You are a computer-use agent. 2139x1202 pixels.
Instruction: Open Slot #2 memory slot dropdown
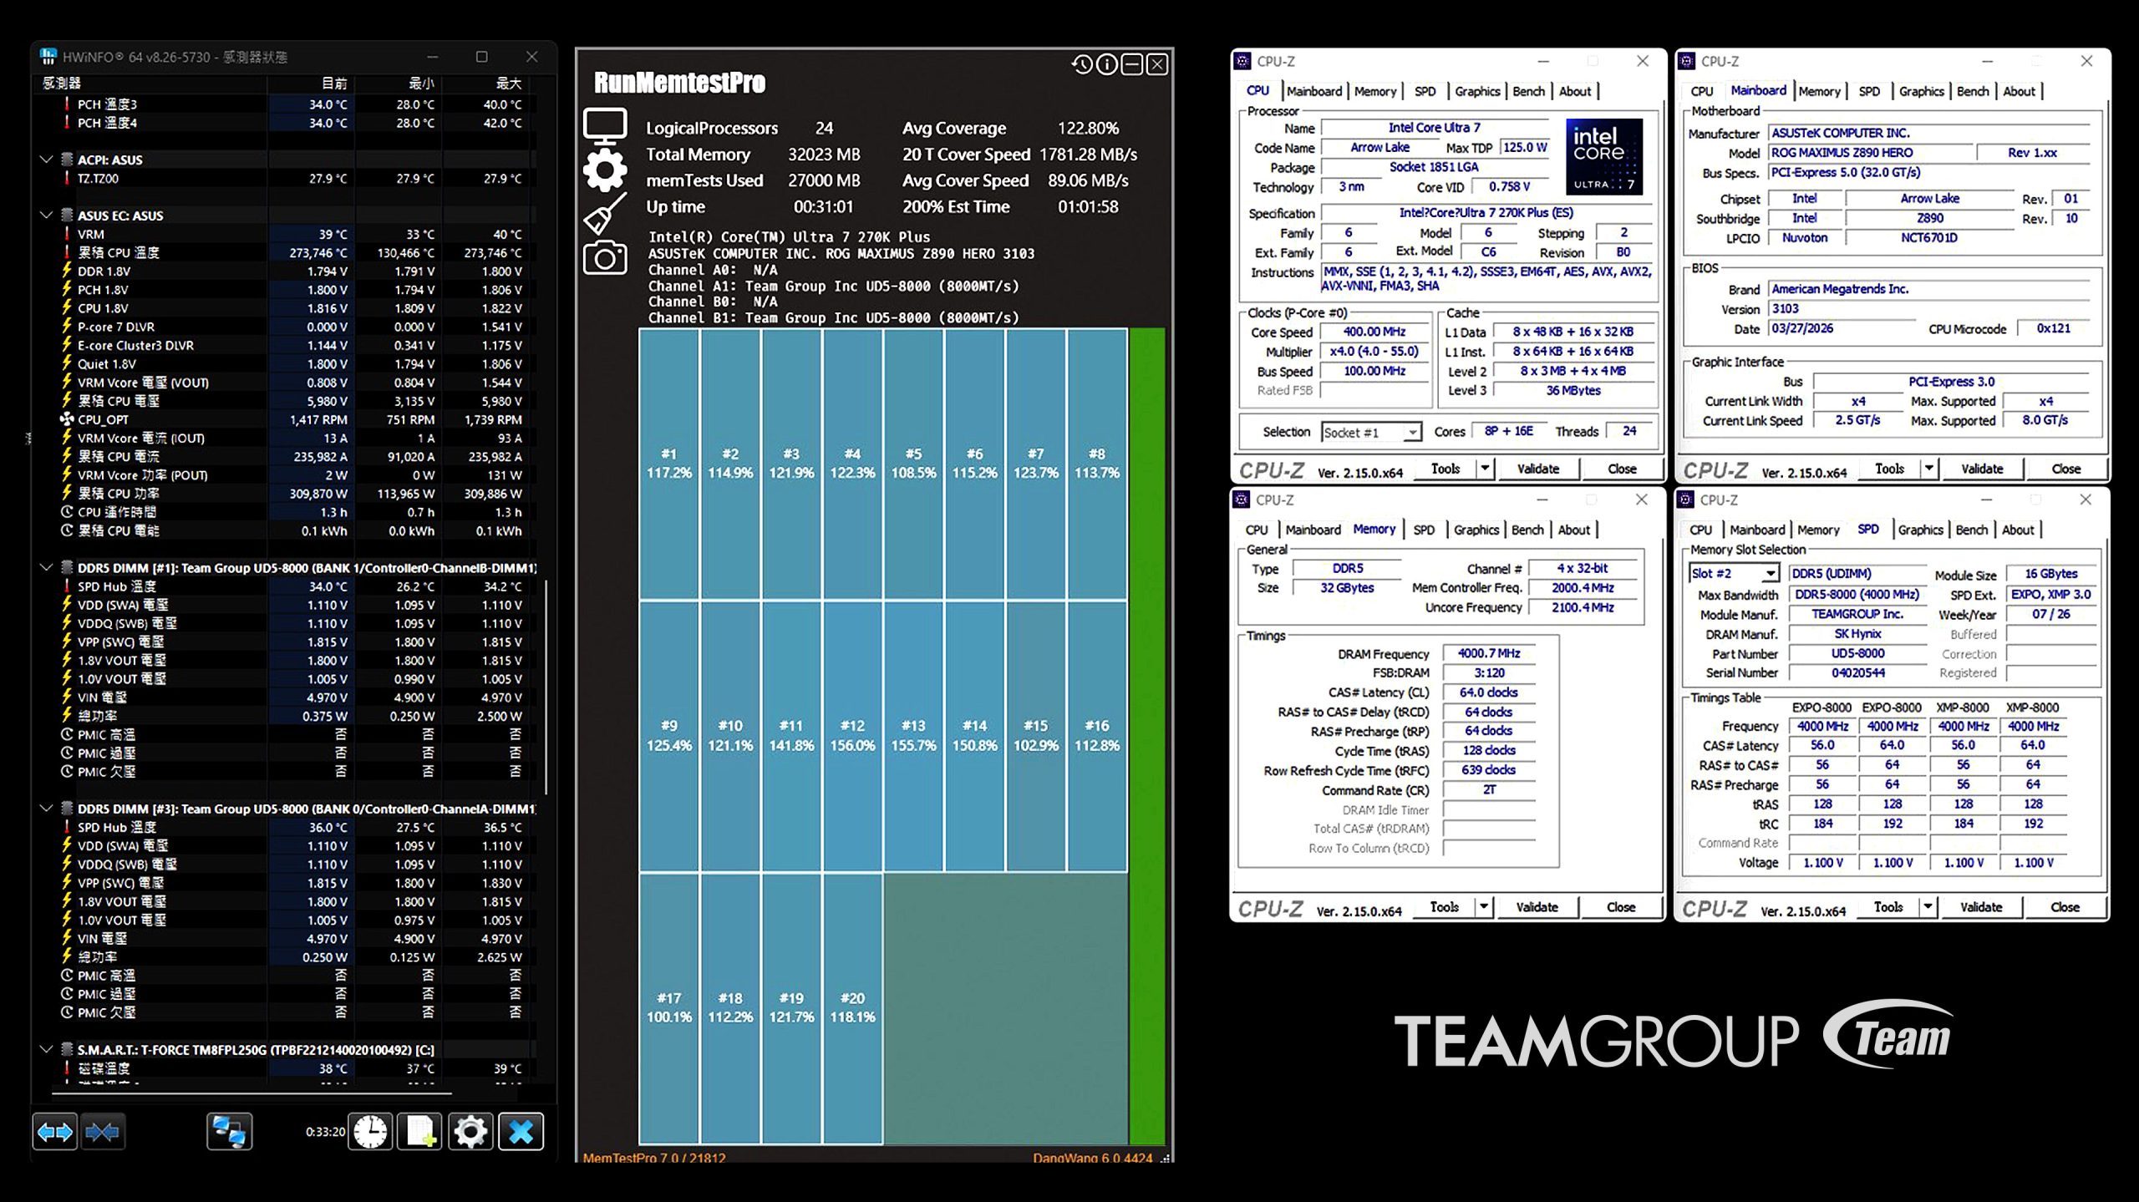point(1734,573)
